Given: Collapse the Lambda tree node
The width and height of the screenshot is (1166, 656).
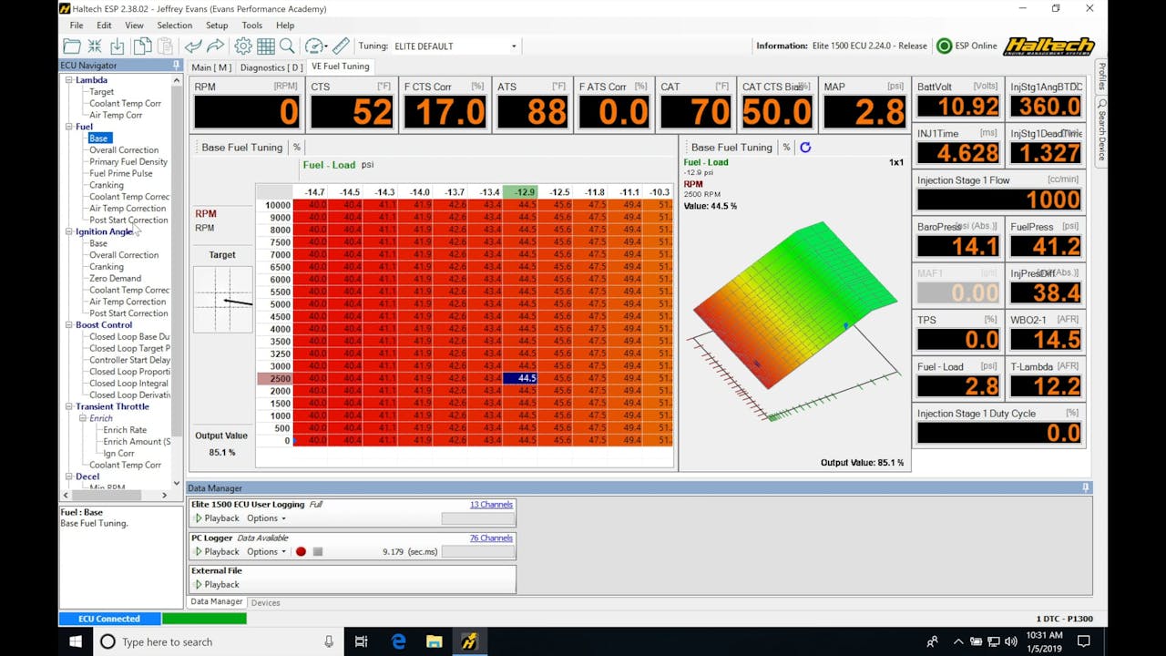Looking at the screenshot, I should pos(68,80).
